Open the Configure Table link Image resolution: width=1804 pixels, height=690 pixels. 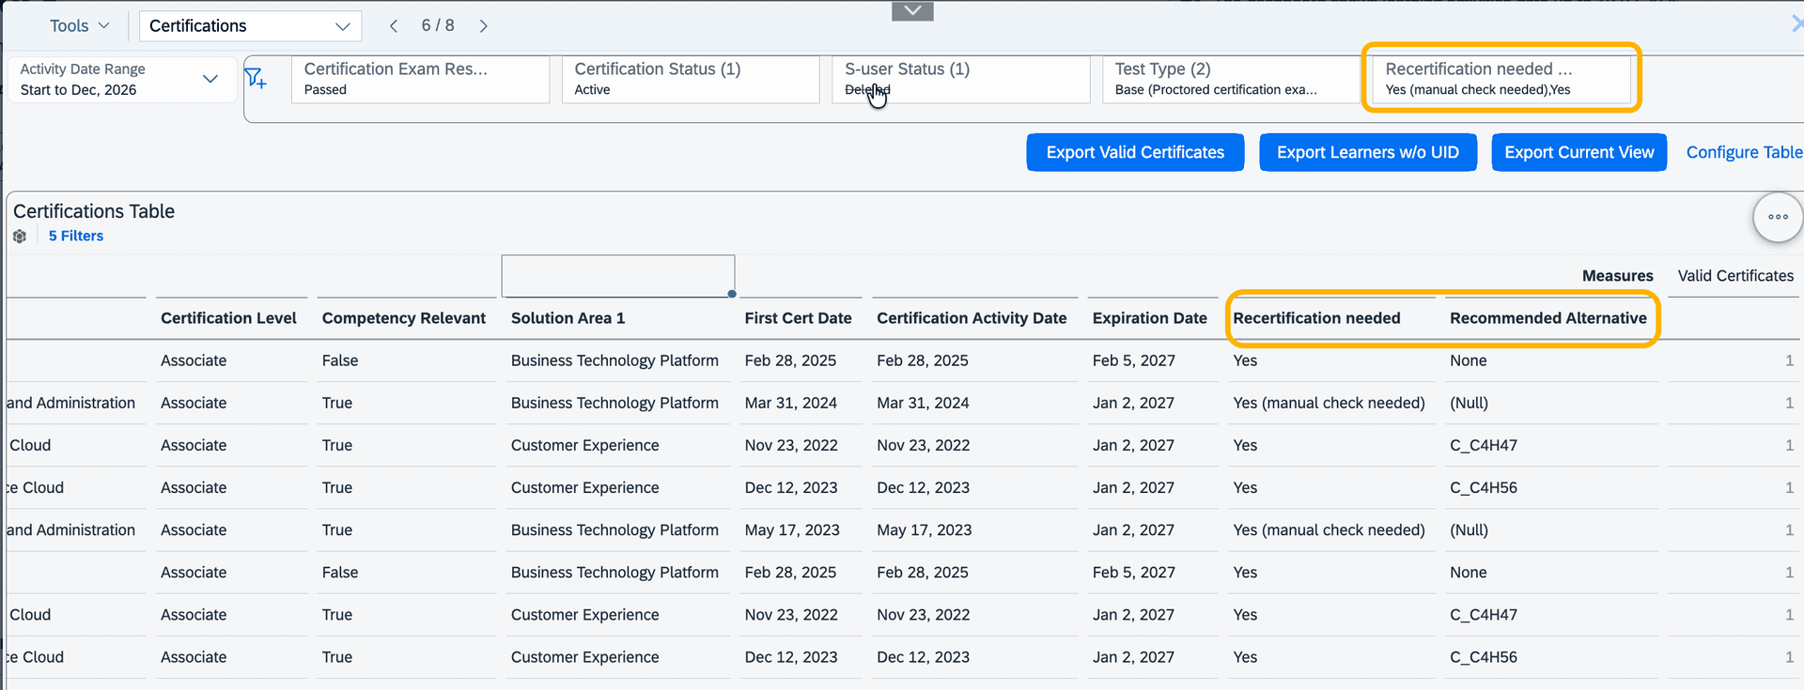point(1744,152)
